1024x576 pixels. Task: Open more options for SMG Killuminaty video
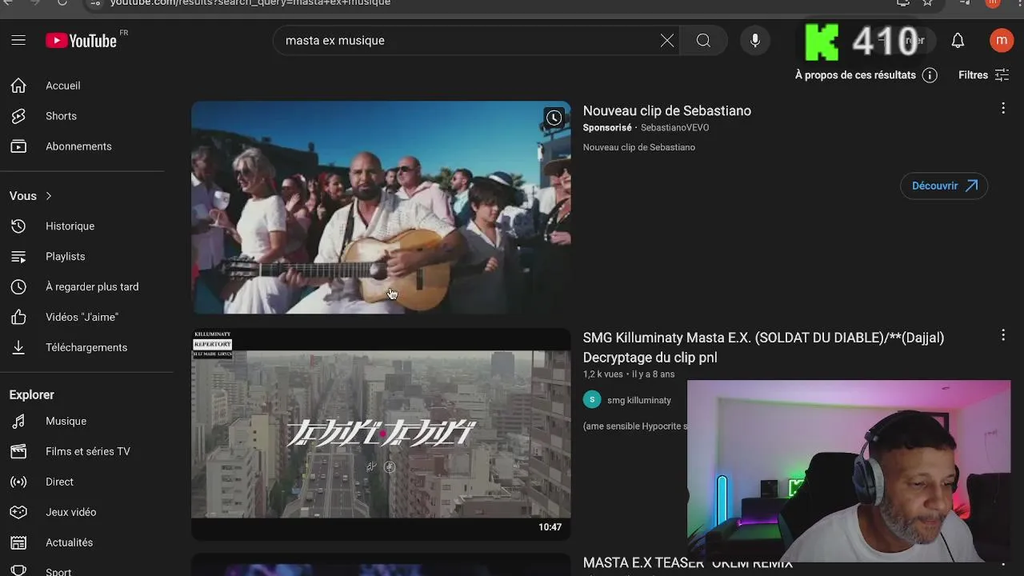[x=1003, y=335]
